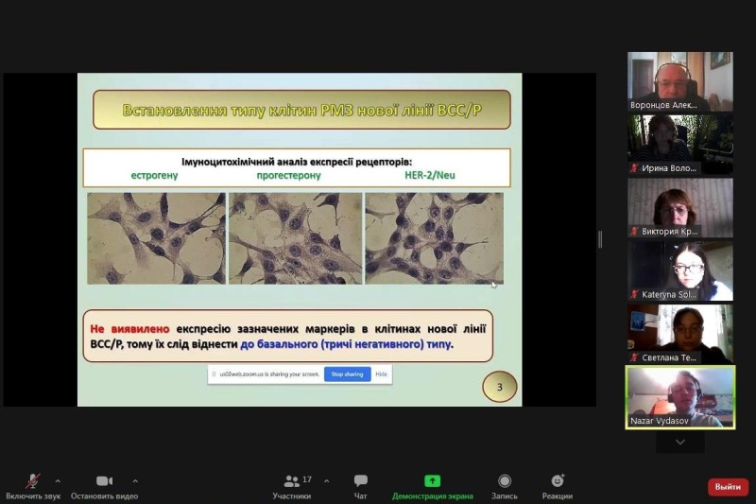Open the Chat panel

tap(360, 481)
